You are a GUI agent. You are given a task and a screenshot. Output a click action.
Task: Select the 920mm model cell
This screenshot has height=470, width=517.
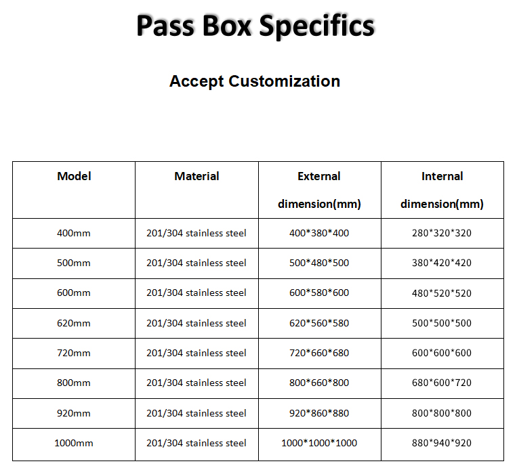tap(74, 413)
